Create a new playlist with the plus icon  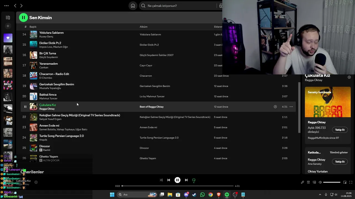(8, 26)
